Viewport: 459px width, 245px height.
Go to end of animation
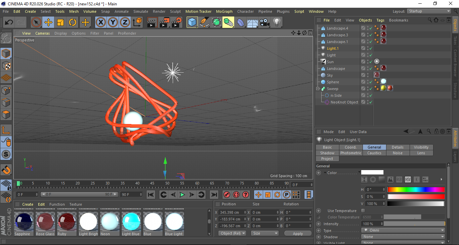[214, 195]
